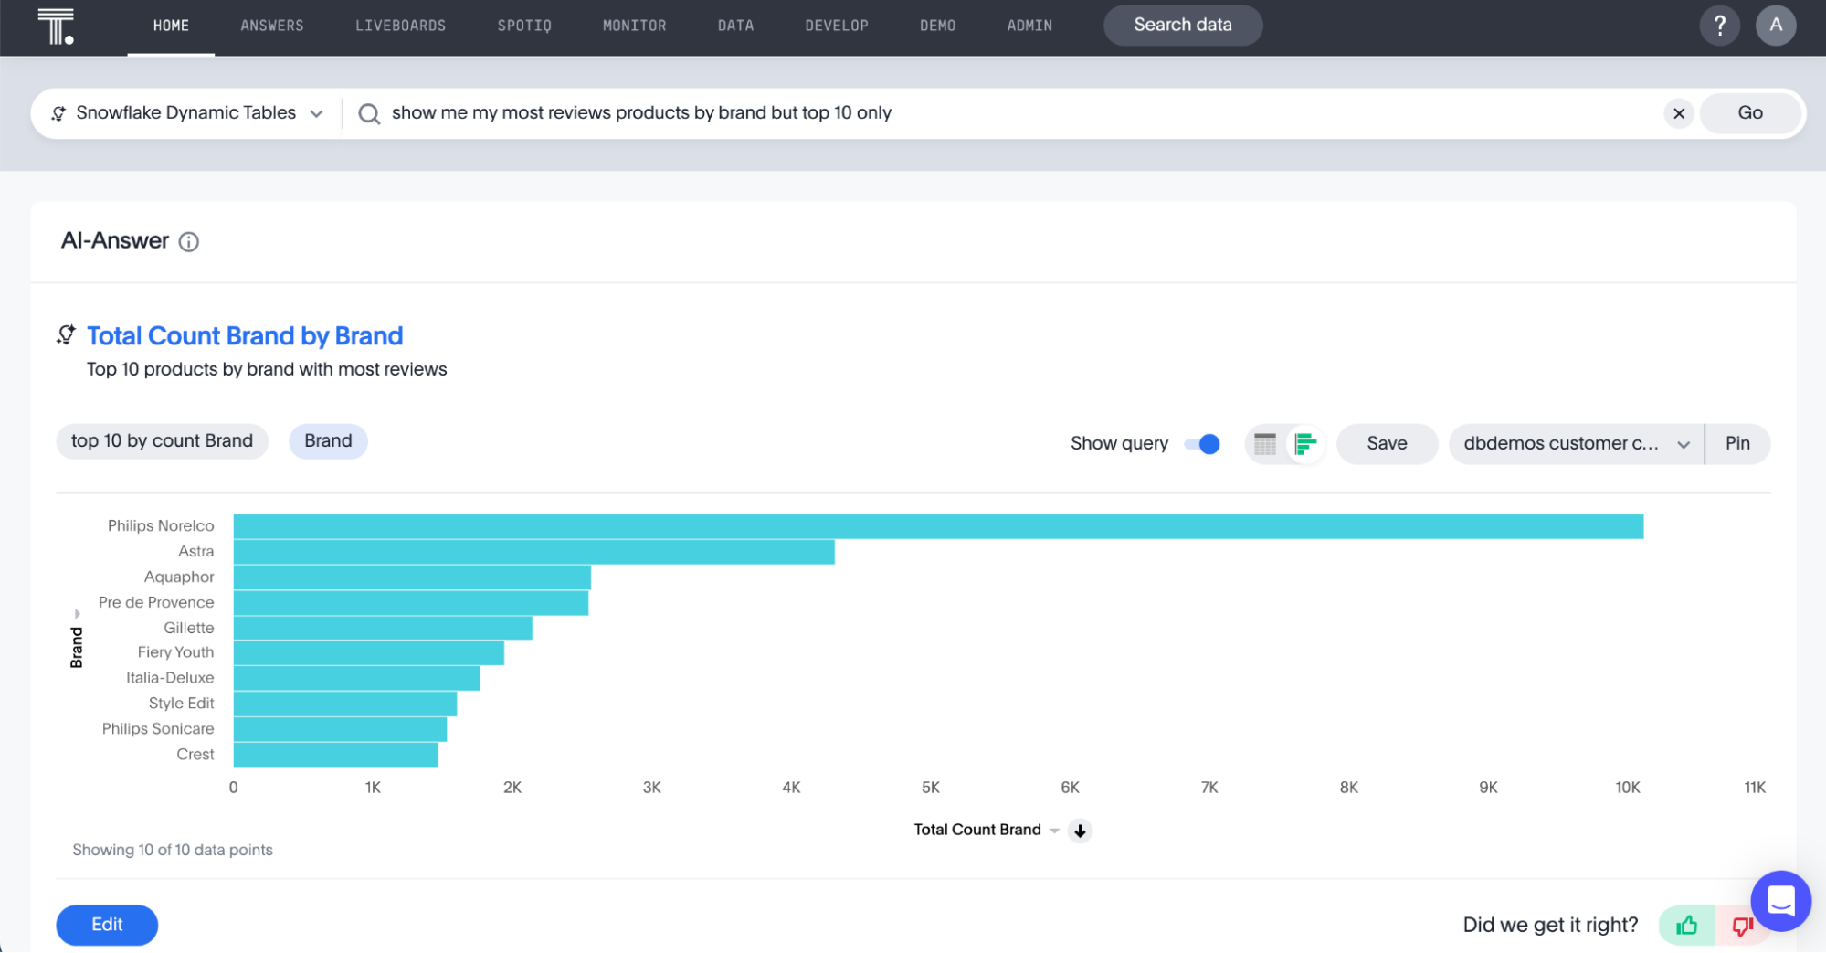The height and width of the screenshot is (953, 1826).
Task: Open the Answers tab
Action: point(271,26)
